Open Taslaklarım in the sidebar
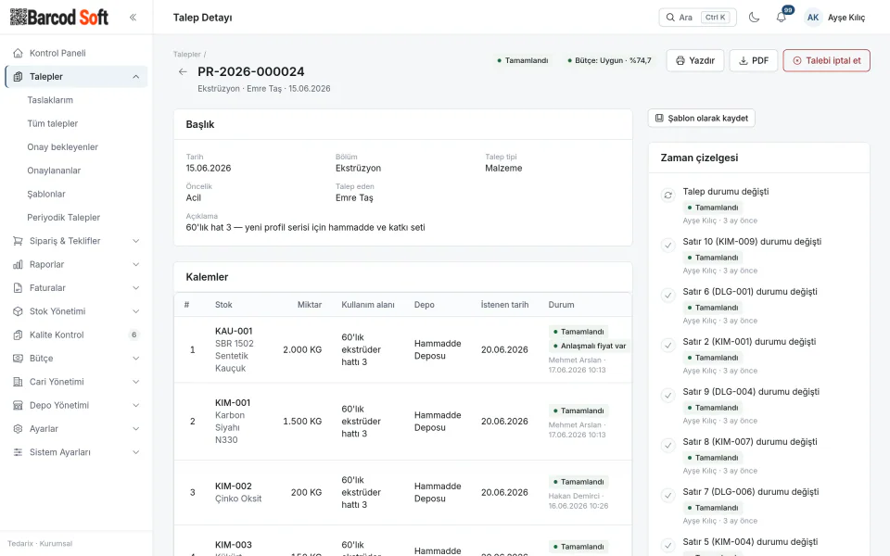This screenshot has width=890, height=556. (50, 100)
